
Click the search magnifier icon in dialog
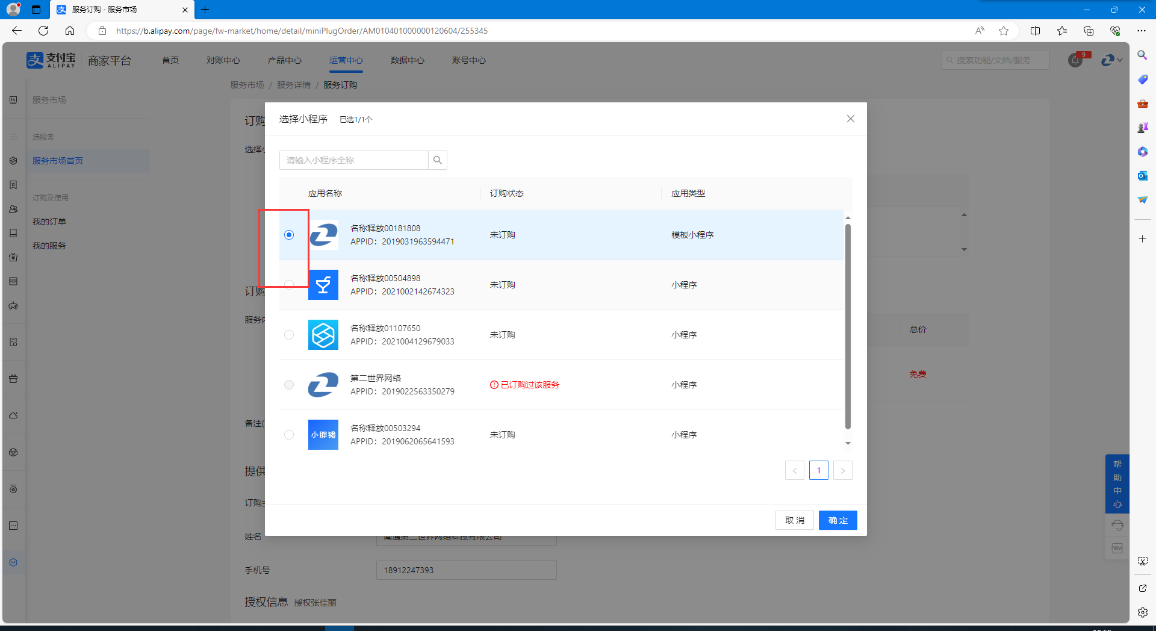pyautogui.click(x=438, y=160)
